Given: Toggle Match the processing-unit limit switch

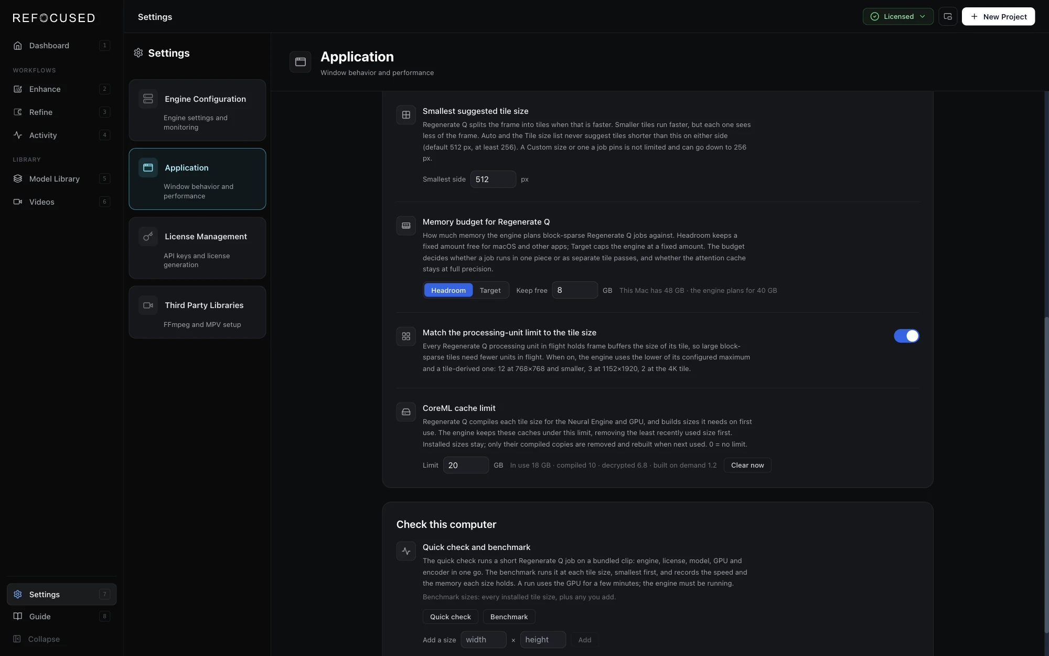Looking at the screenshot, I should pyautogui.click(x=906, y=336).
